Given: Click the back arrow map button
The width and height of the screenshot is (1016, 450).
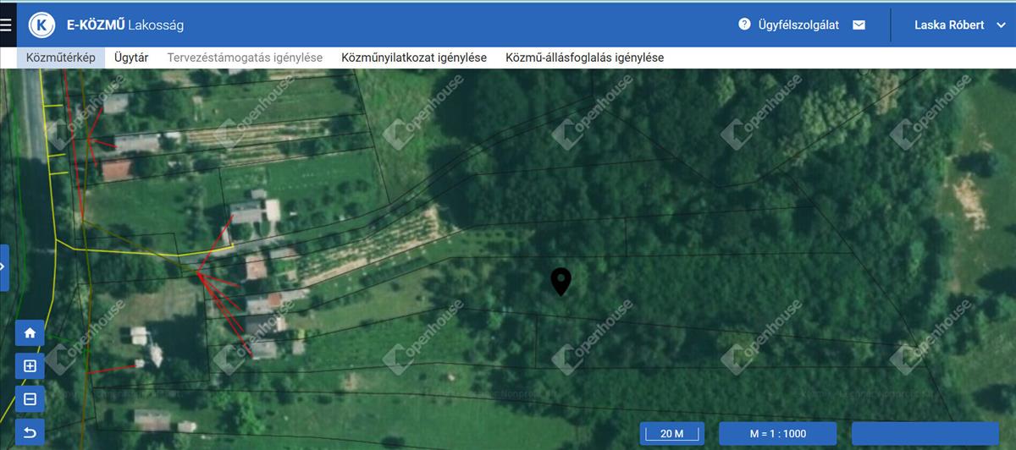Looking at the screenshot, I should [30, 433].
